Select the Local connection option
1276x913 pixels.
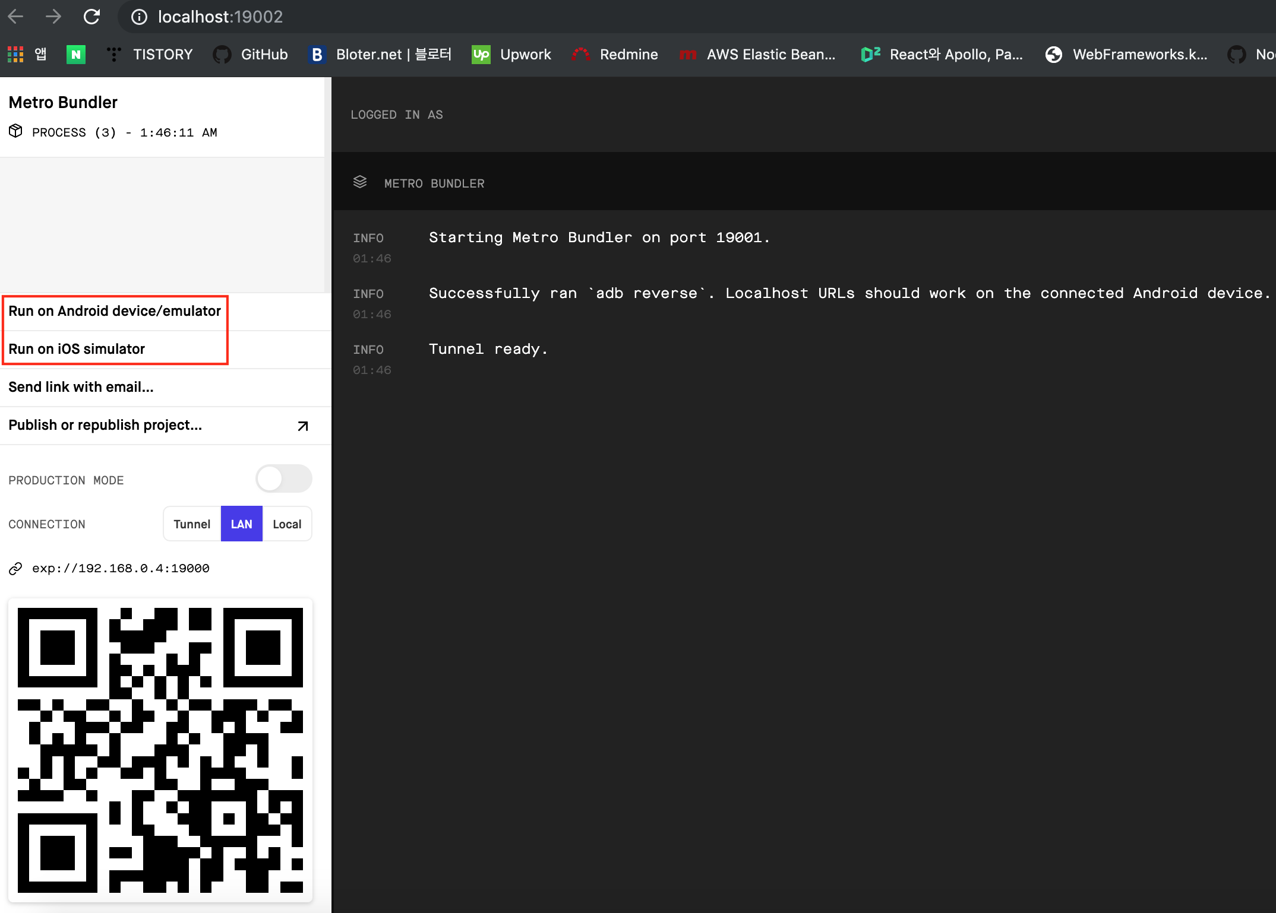[287, 524]
